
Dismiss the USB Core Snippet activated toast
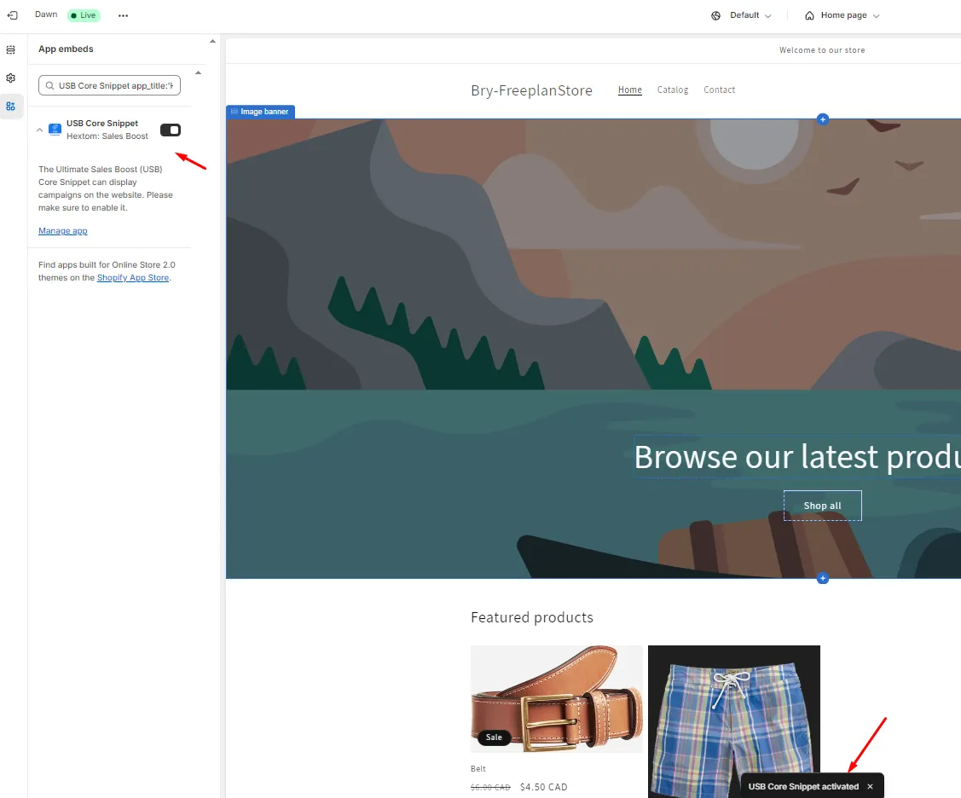coord(870,786)
